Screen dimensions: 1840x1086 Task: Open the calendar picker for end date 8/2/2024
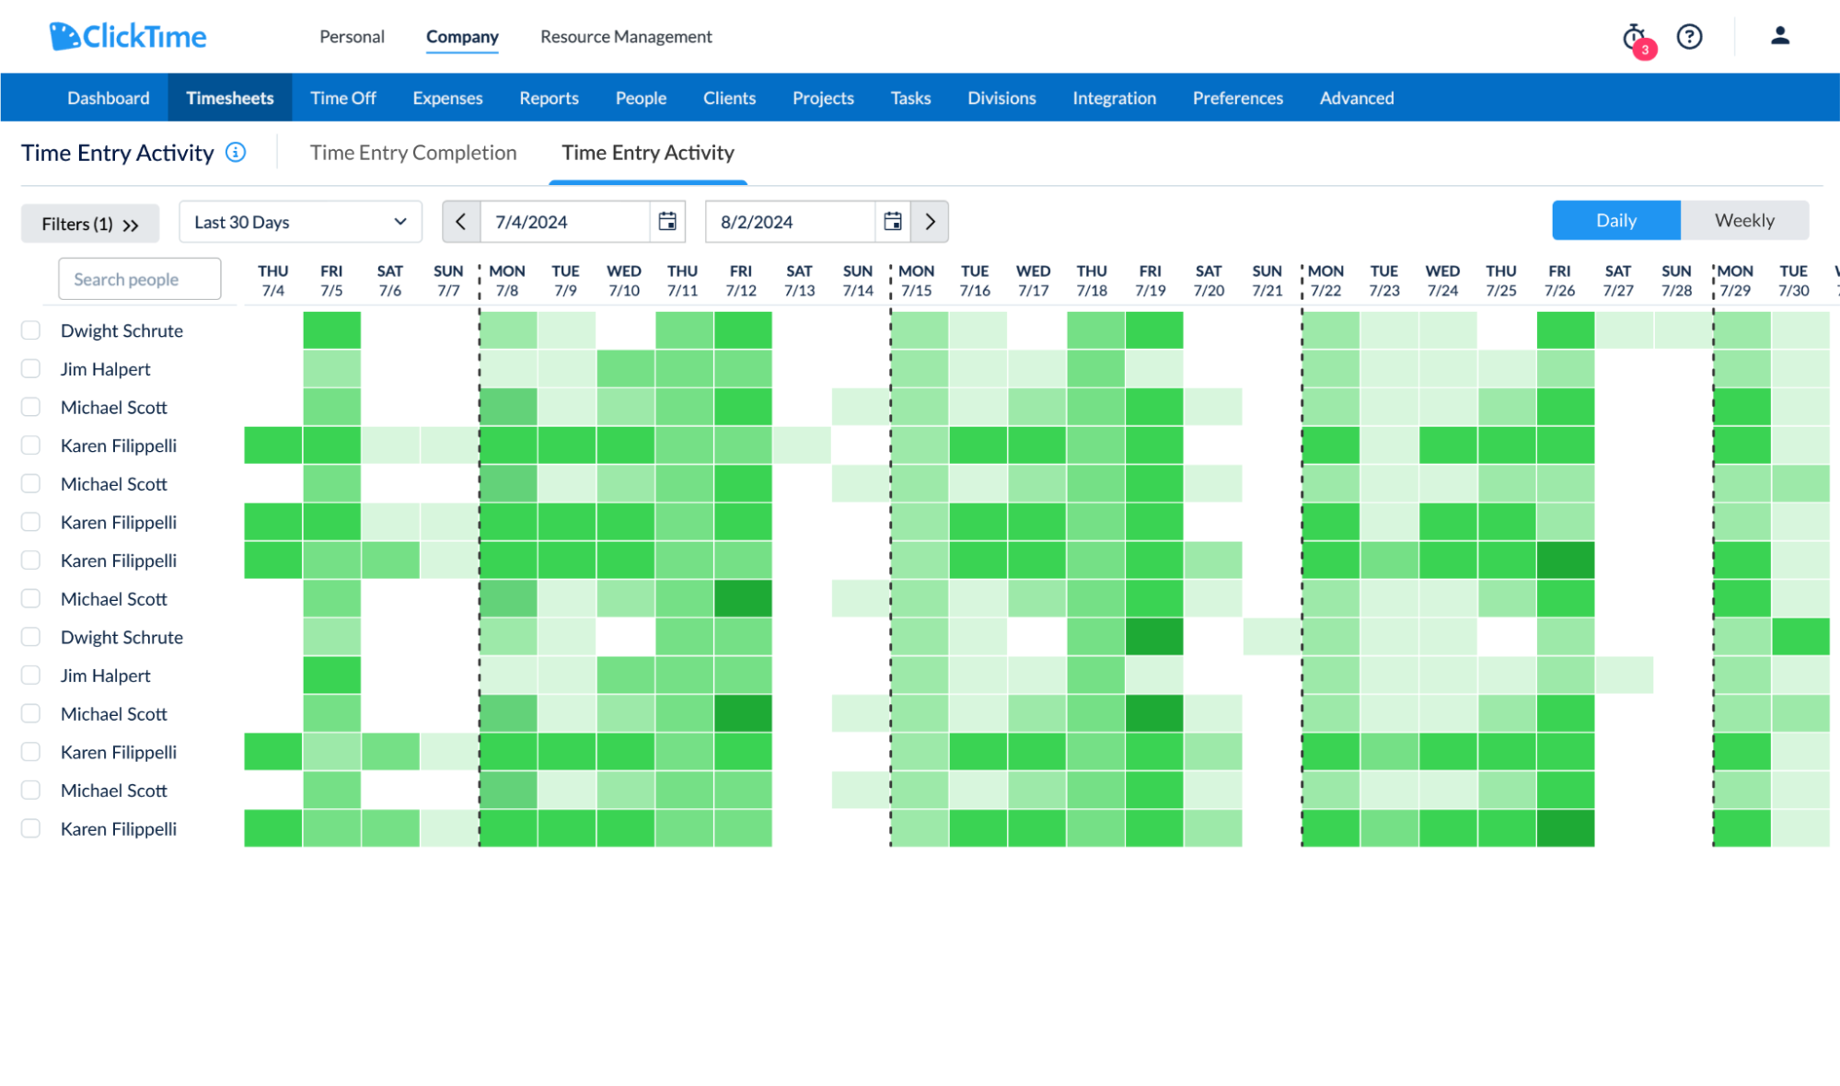(893, 222)
